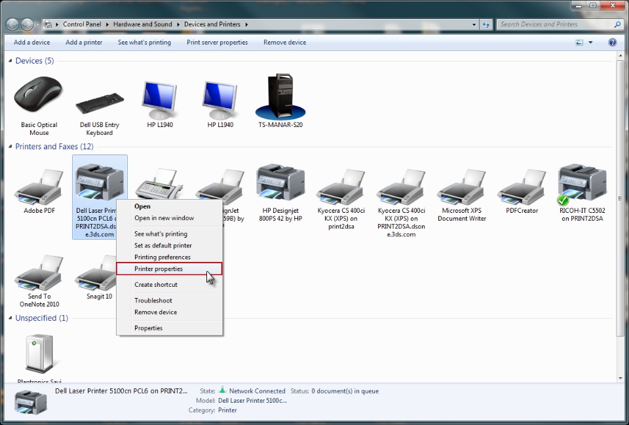
Task: Click Print server properties
Action: click(217, 42)
